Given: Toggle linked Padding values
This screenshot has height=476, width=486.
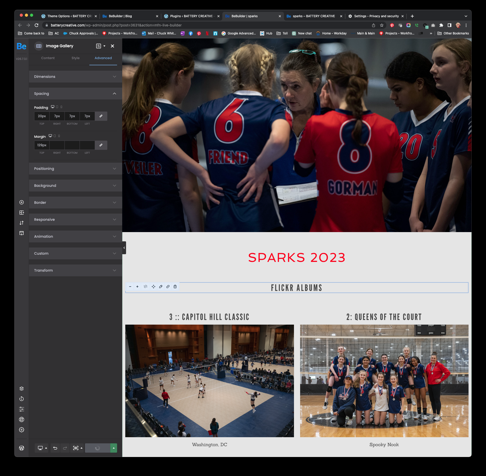Looking at the screenshot, I should pos(101,116).
